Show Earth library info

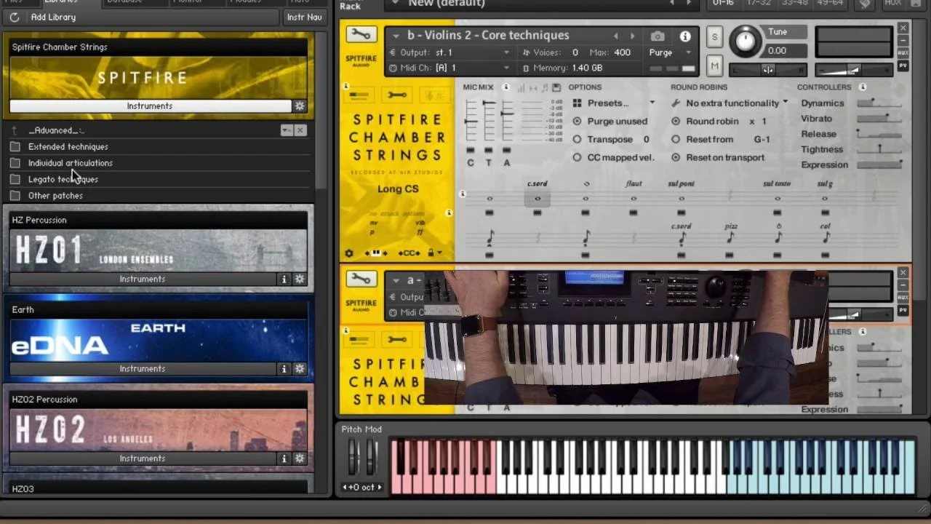284,368
